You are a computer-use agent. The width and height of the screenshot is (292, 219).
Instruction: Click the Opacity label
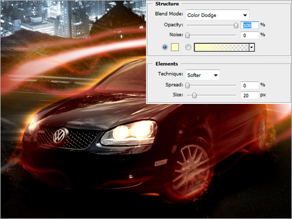point(173,25)
